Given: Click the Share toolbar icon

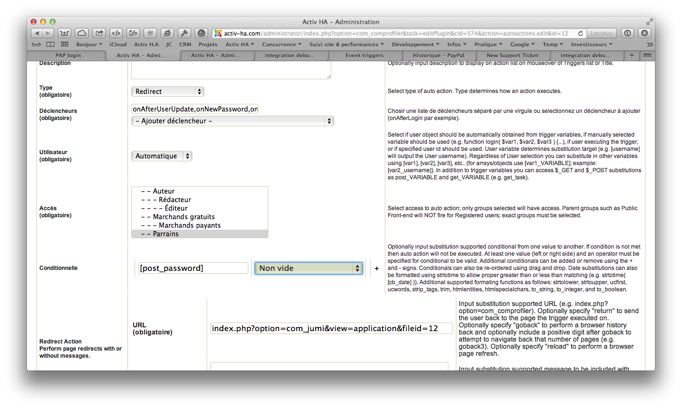Looking at the screenshot, I should coord(99,33).
